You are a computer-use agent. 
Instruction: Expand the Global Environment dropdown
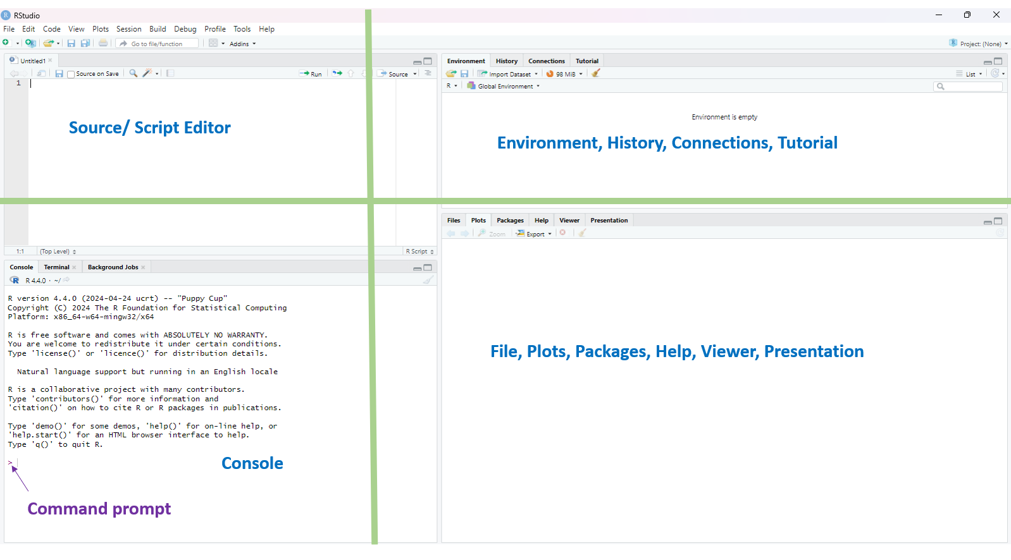(506, 86)
